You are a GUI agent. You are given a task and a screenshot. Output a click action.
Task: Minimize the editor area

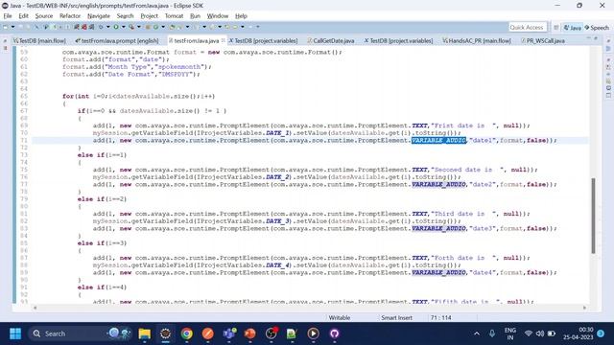click(588, 38)
